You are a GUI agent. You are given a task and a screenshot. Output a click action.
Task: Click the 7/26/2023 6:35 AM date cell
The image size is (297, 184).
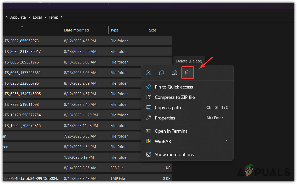click(80, 136)
